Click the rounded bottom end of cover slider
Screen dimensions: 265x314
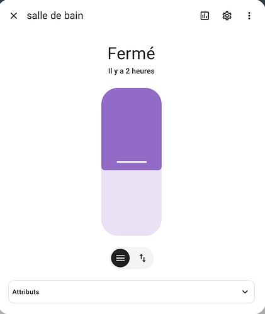[x=132, y=228]
